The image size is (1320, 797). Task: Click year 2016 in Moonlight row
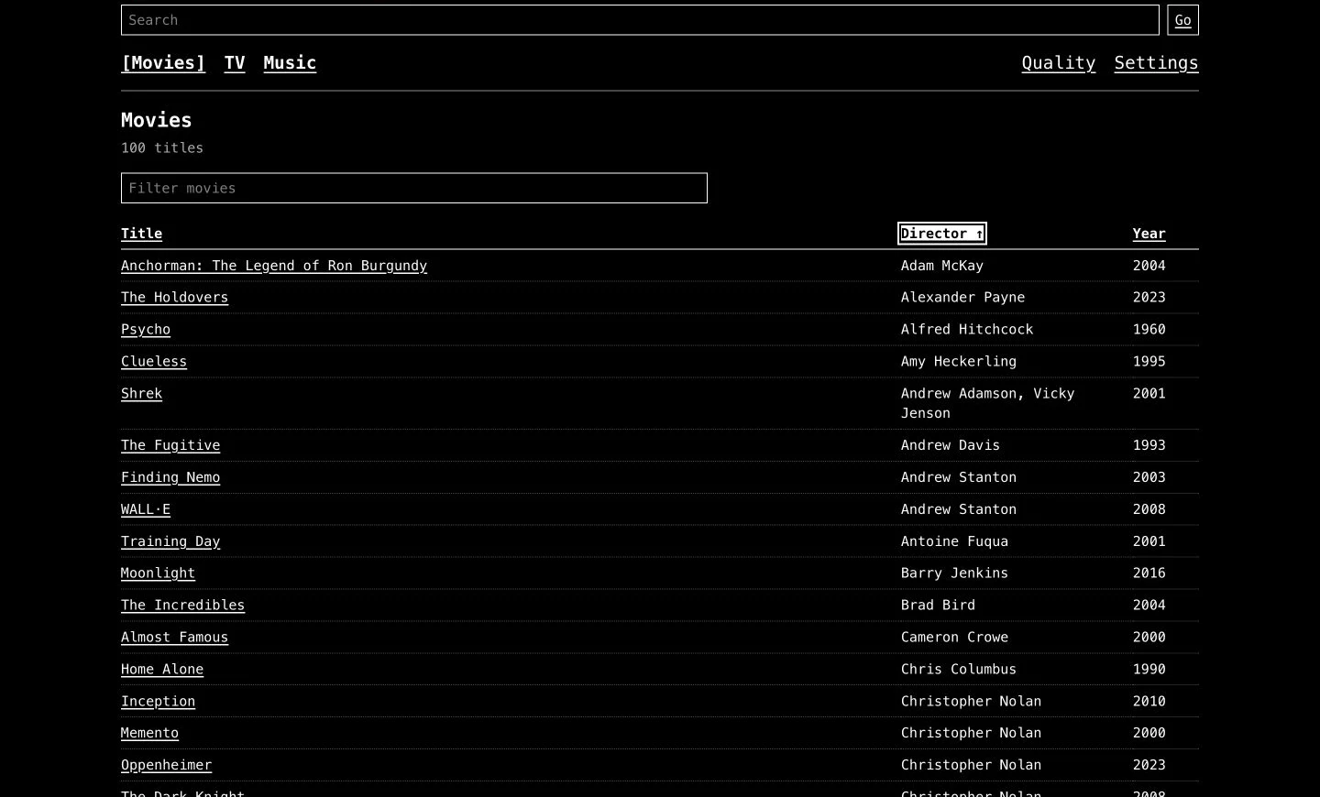[1149, 573]
